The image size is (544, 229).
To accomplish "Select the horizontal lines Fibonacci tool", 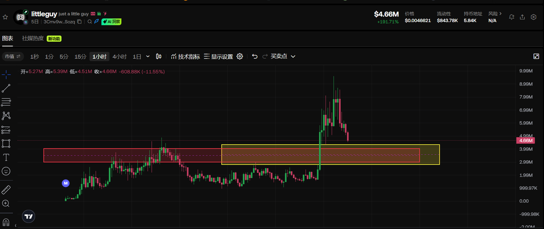I will point(6,102).
